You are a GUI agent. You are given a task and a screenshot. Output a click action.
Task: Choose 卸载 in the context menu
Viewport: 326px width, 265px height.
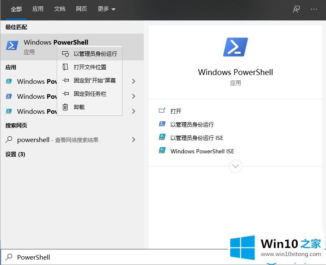[x=90, y=107]
